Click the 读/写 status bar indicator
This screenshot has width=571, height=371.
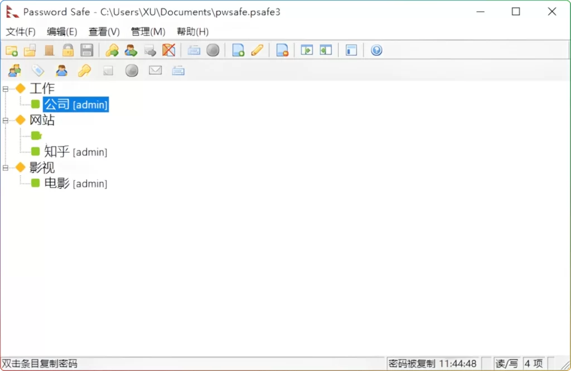(506, 363)
